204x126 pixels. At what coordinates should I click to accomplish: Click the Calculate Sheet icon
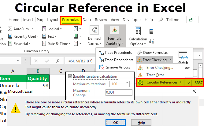[x=151, y=41]
